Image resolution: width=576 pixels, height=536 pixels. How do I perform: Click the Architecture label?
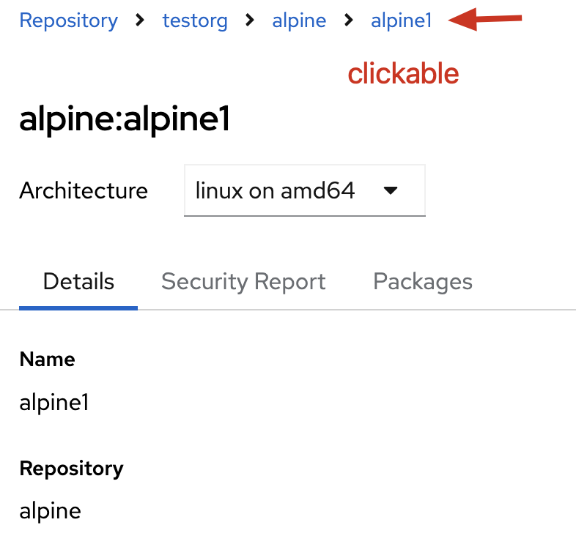pos(84,191)
